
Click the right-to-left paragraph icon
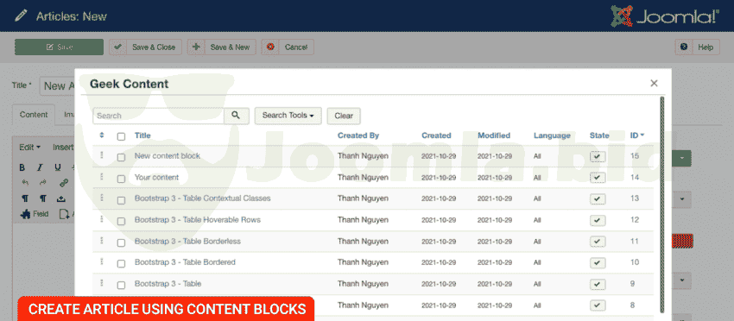(x=42, y=198)
